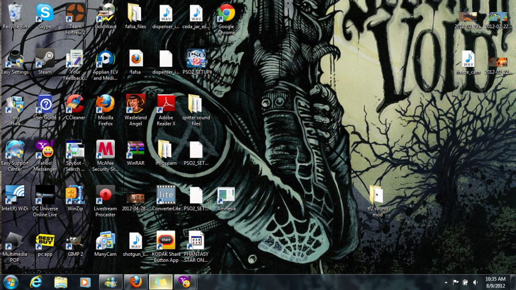Select the Skype desktop shortcut
The height and width of the screenshot is (290, 516).
click(x=45, y=17)
